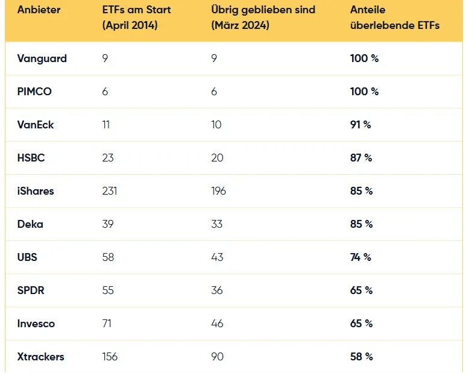Click iShares start value 231
This screenshot has height=373, width=466.
coord(110,191)
